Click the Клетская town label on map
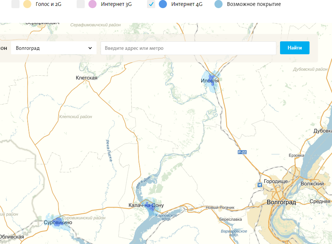Viewport: 332px width, 244px height. click(86, 78)
